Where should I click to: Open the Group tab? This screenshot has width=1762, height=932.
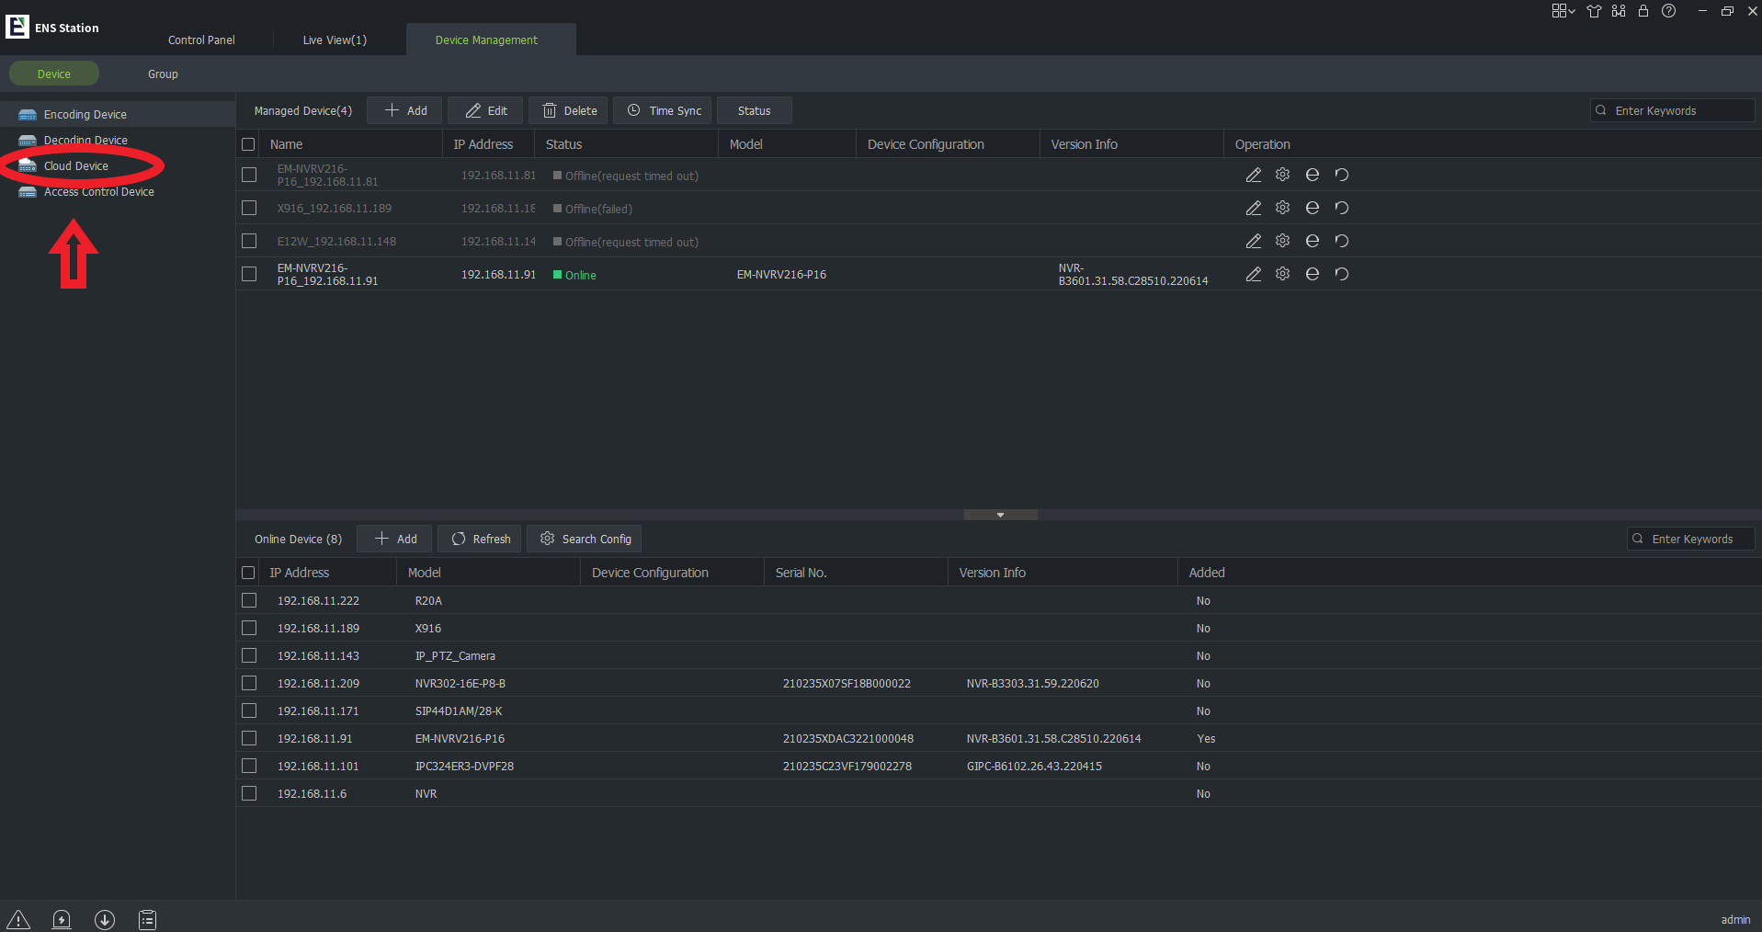(x=163, y=74)
